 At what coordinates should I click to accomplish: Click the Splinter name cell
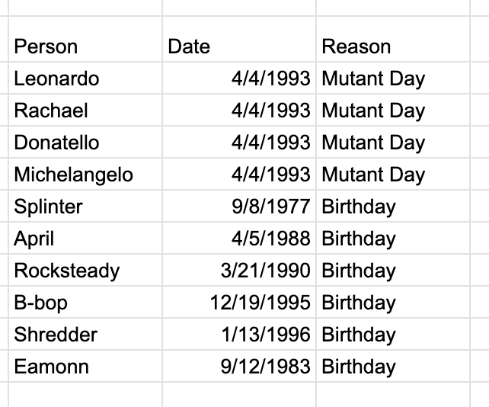click(x=85, y=207)
